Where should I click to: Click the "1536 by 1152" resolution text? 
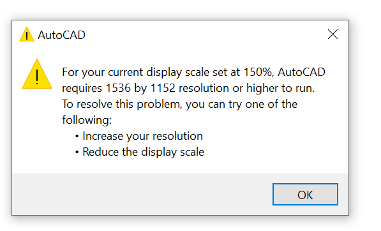pos(140,88)
